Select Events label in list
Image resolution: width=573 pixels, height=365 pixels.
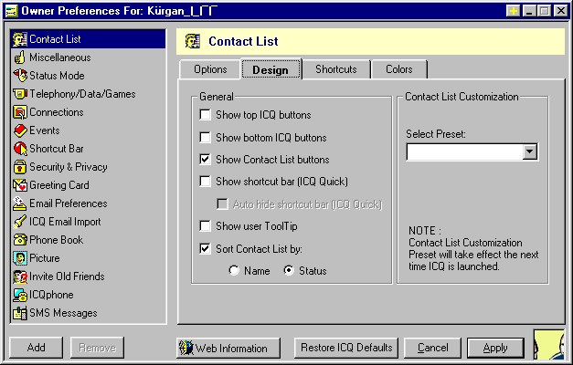tap(45, 130)
